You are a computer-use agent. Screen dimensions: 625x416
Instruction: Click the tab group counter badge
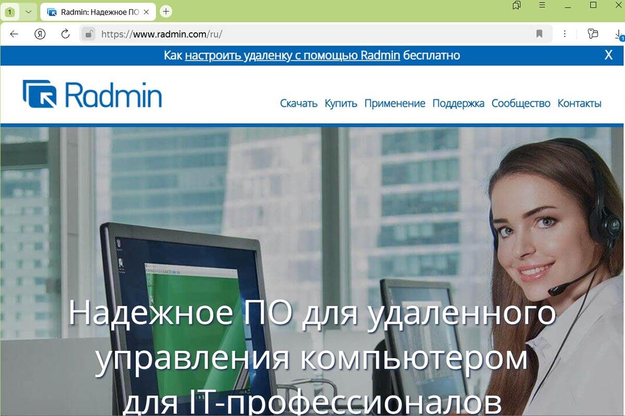pyautogui.click(x=10, y=11)
